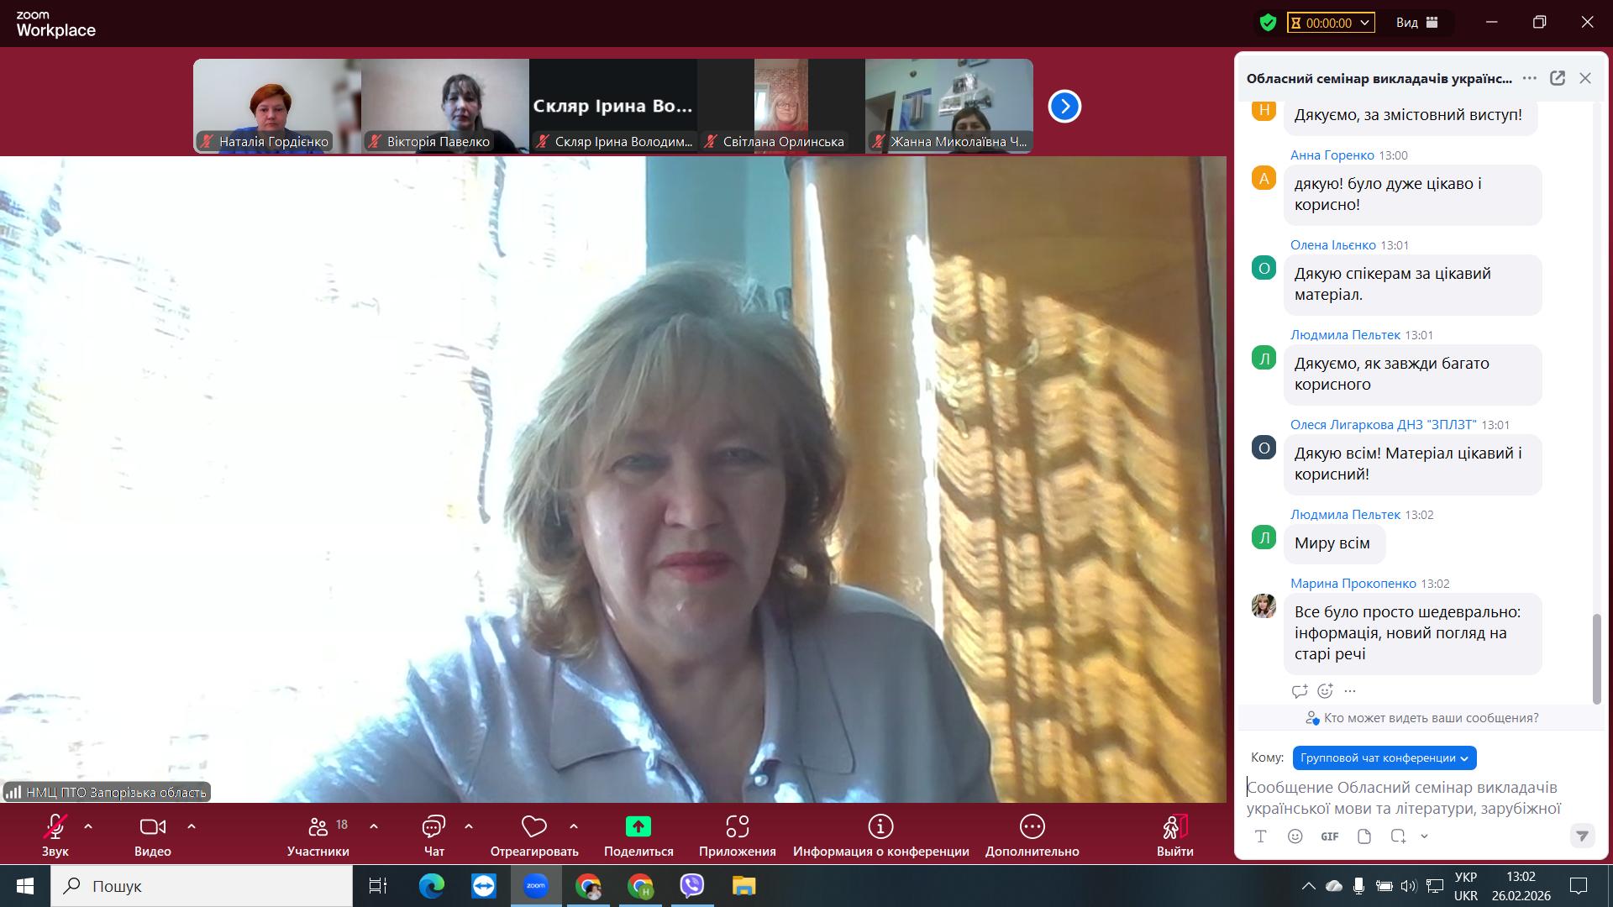Open the Приложения apps button
This screenshot has width=1613, height=907.
coord(737,827)
